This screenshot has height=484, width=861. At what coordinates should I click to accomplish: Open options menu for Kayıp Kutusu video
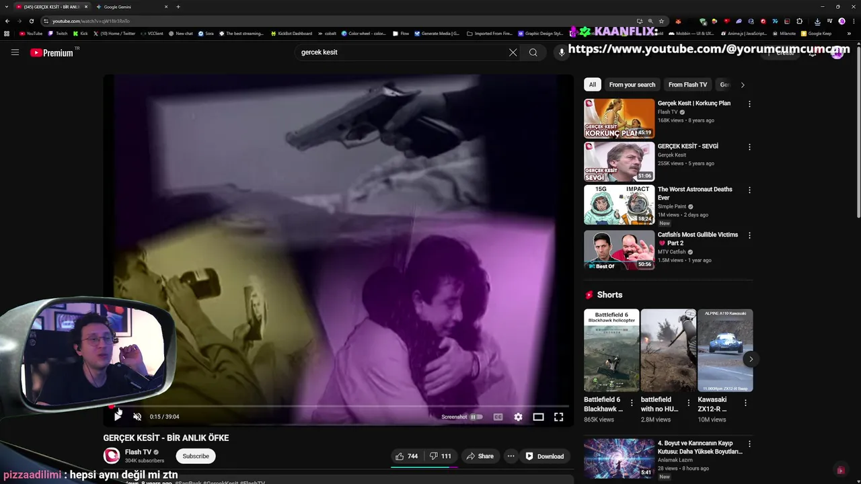tap(749, 444)
